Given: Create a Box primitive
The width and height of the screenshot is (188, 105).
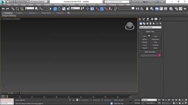Looking at the screenshot, I should pos(145,36).
